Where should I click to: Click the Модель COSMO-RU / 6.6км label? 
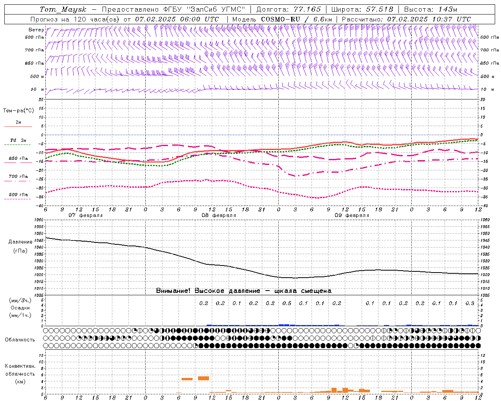[x=282, y=19]
